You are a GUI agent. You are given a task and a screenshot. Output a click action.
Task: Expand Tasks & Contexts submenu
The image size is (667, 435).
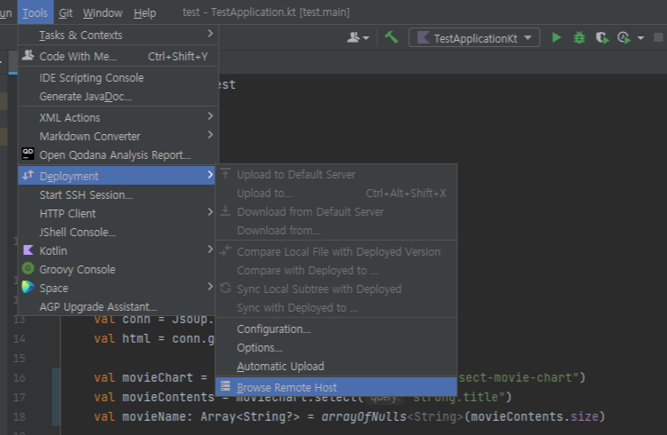click(117, 35)
